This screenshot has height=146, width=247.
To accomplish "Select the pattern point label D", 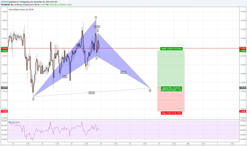I will [x=150, y=90].
